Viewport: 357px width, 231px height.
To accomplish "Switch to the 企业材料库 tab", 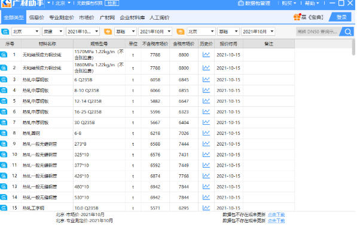I will pyautogui.click(x=132, y=17).
